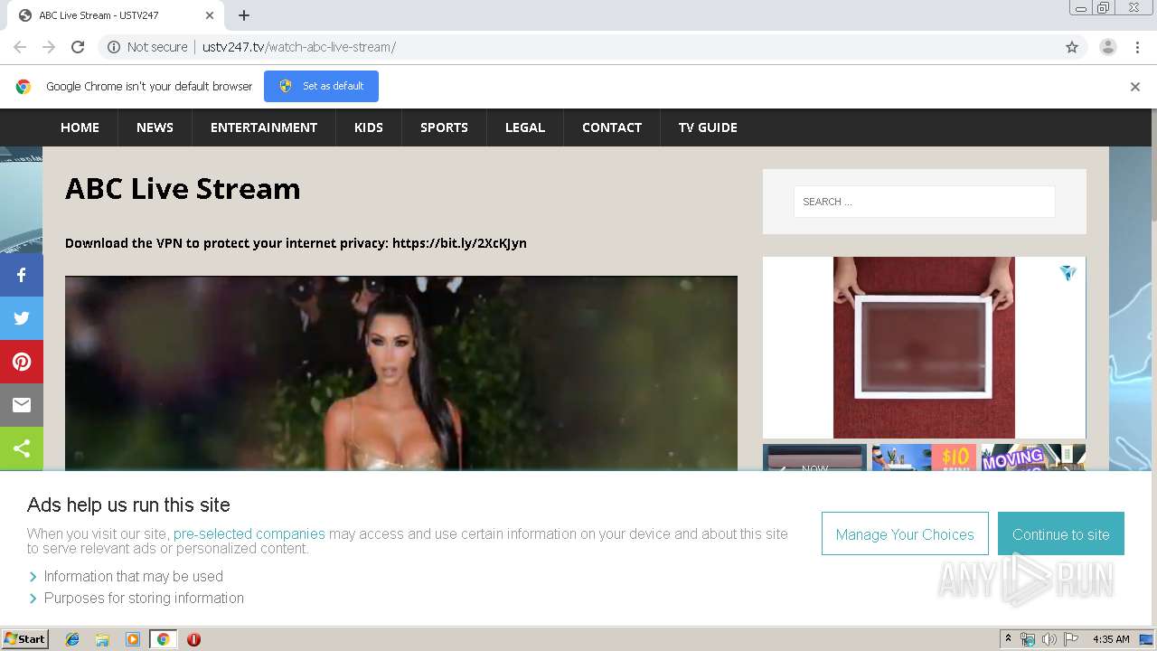Show hidden system tray icons
The height and width of the screenshot is (651, 1157).
(1008, 639)
